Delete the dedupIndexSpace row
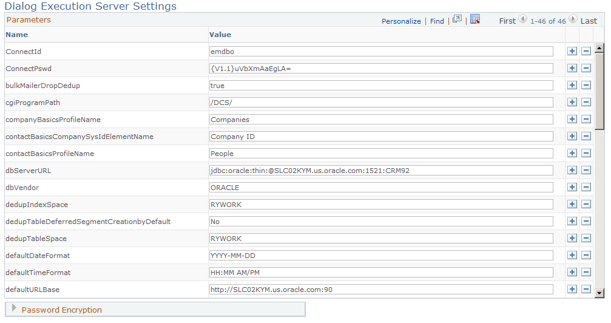 586,204
